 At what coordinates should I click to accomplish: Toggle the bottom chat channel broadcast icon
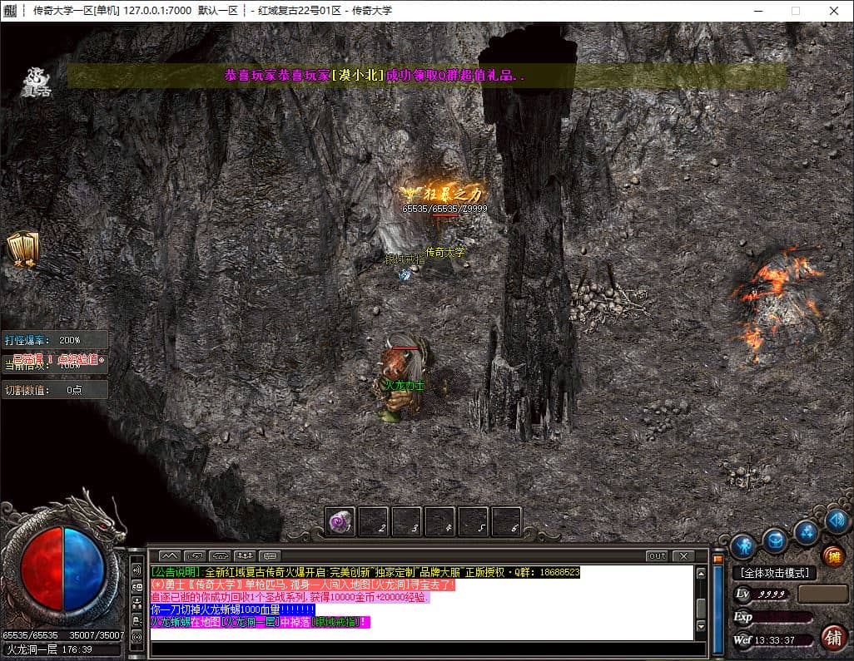(137, 637)
